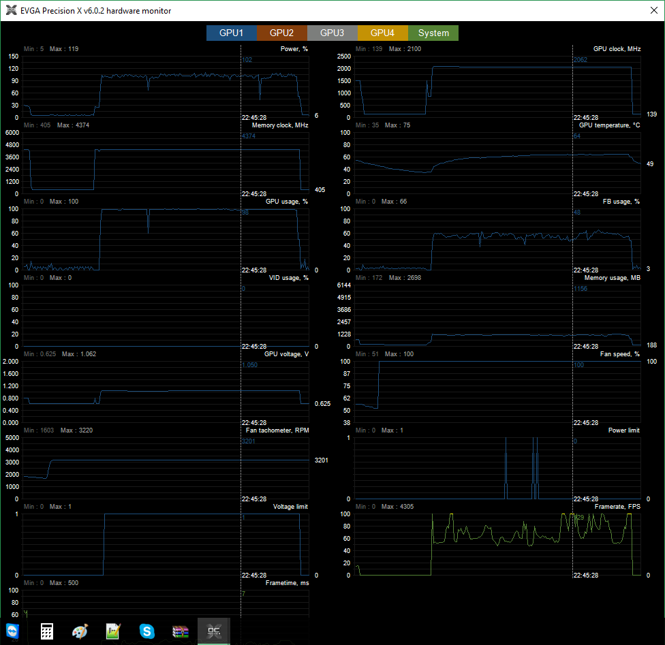Open the System tab
Image resolution: width=665 pixels, height=645 pixels.
pyautogui.click(x=433, y=33)
